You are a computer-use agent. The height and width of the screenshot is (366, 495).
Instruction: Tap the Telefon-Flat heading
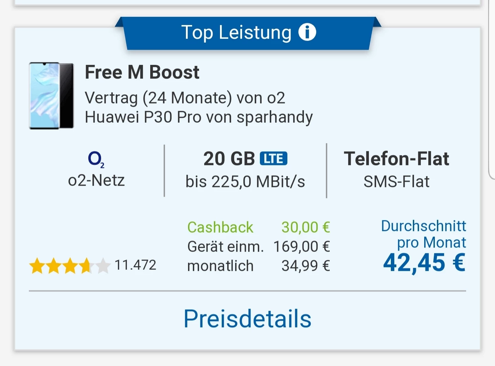click(396, 159)
